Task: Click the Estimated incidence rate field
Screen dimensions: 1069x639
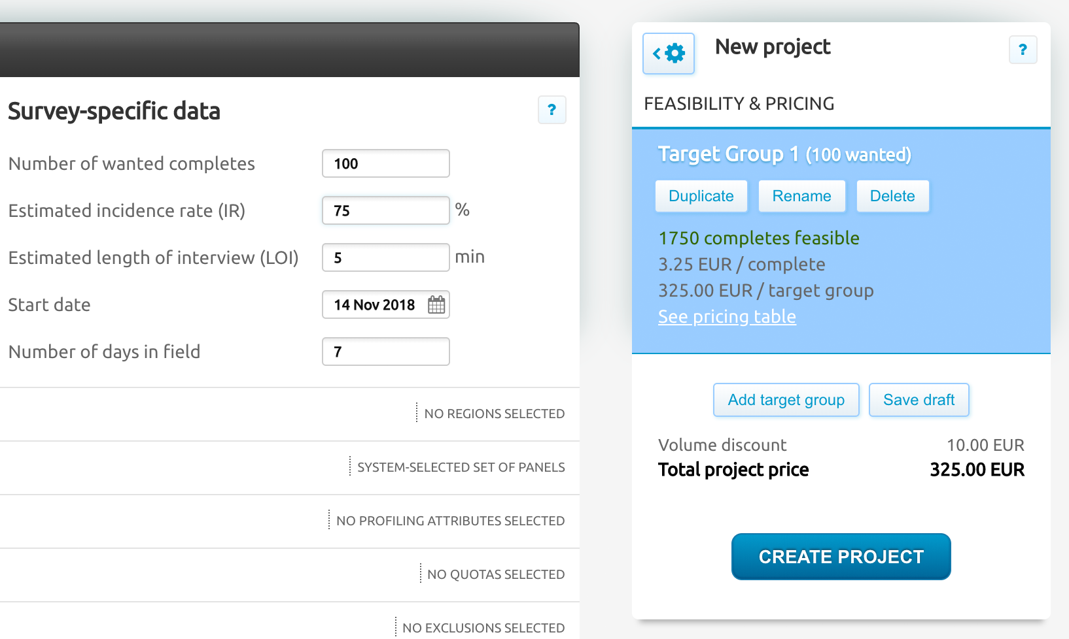Action: (x=386, y=210)
